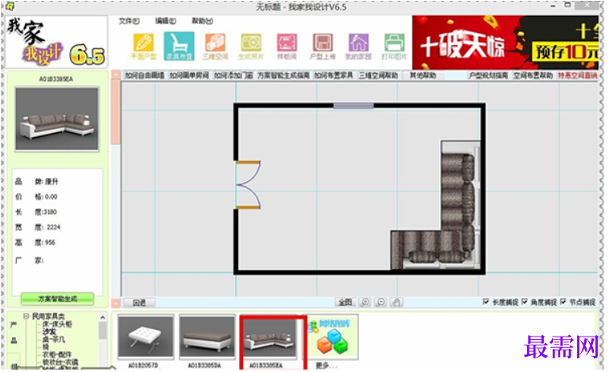Open the 如何布置家具 help tab
614x372 pixels.
pyautogui.click(x=334, y=75)
